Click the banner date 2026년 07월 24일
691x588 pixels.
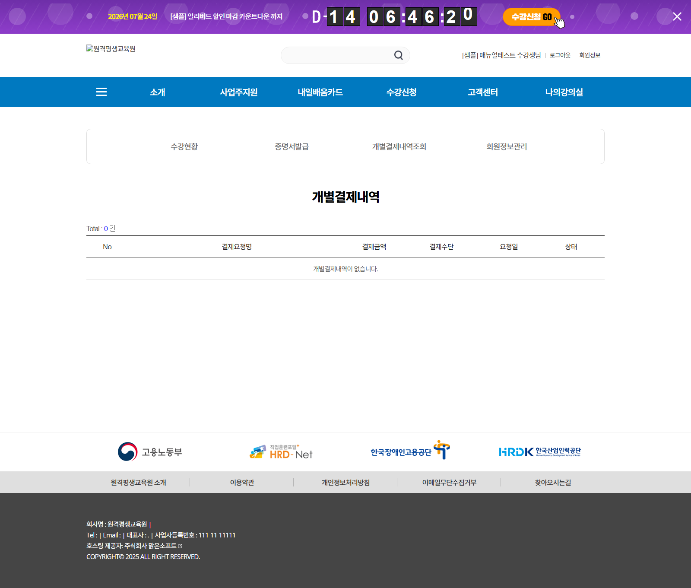click(133, 16)
